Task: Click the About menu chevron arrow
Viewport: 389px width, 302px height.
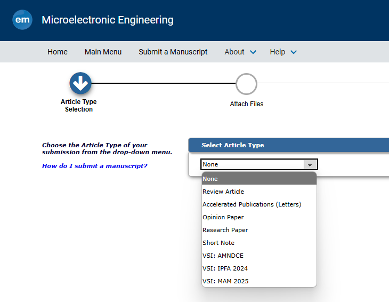Action: tap(253, 52)
